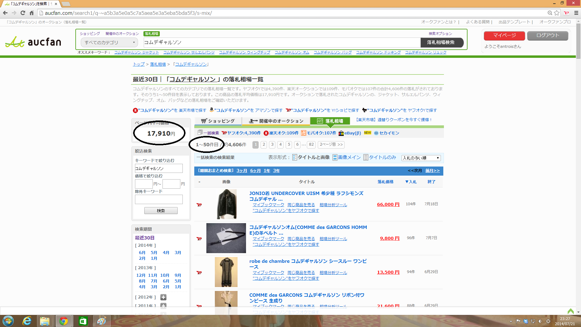
Task: Click the 検索 filter button
Action: pos(161,211)
